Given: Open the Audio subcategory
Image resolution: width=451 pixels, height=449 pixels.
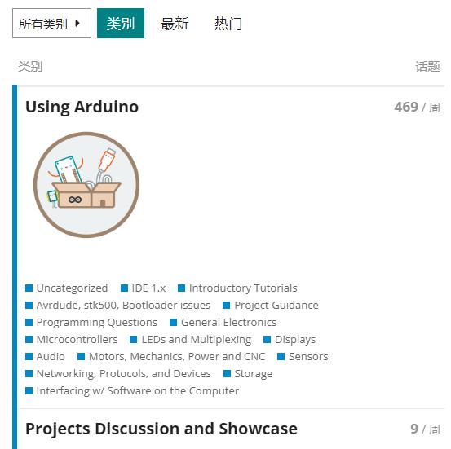Looking at the screenshot, I should coord(51,356).
